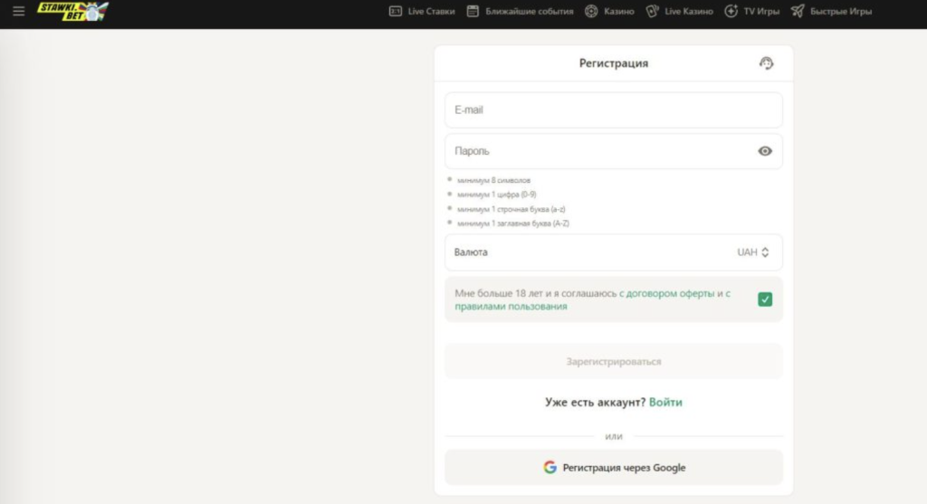
Task: Open support via headset icon
Action: pos(766,63)
